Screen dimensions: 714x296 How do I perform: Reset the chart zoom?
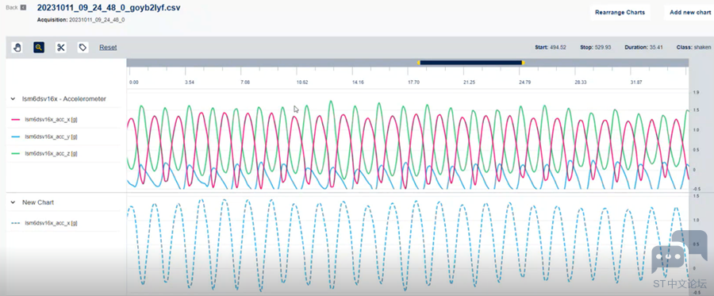[108, 48]
